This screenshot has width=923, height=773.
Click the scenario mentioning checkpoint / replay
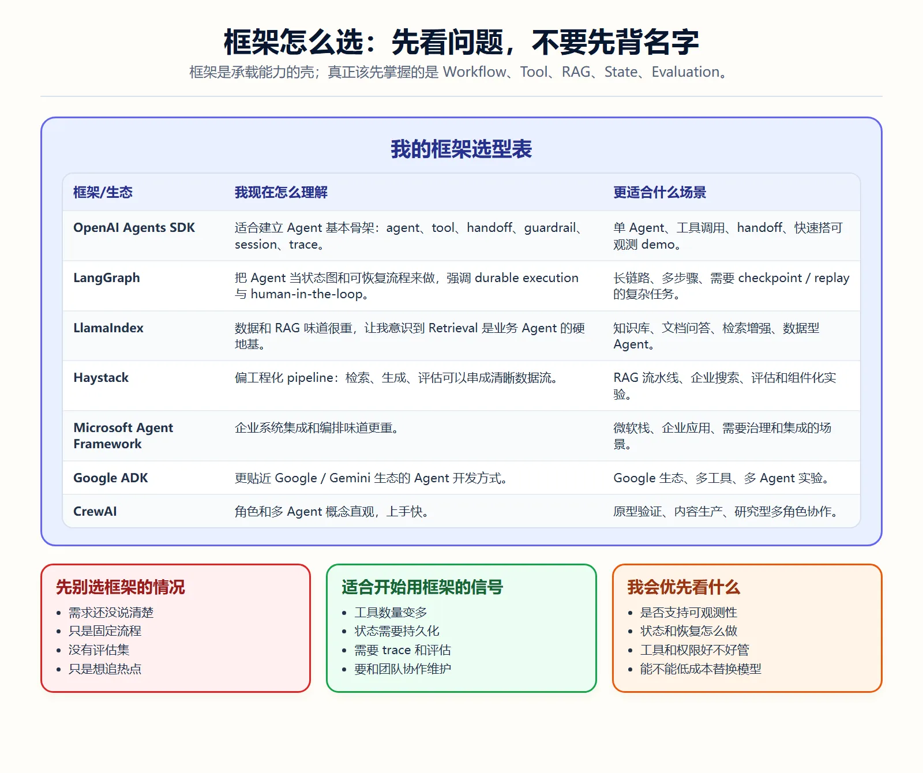[x=731, y=286]
